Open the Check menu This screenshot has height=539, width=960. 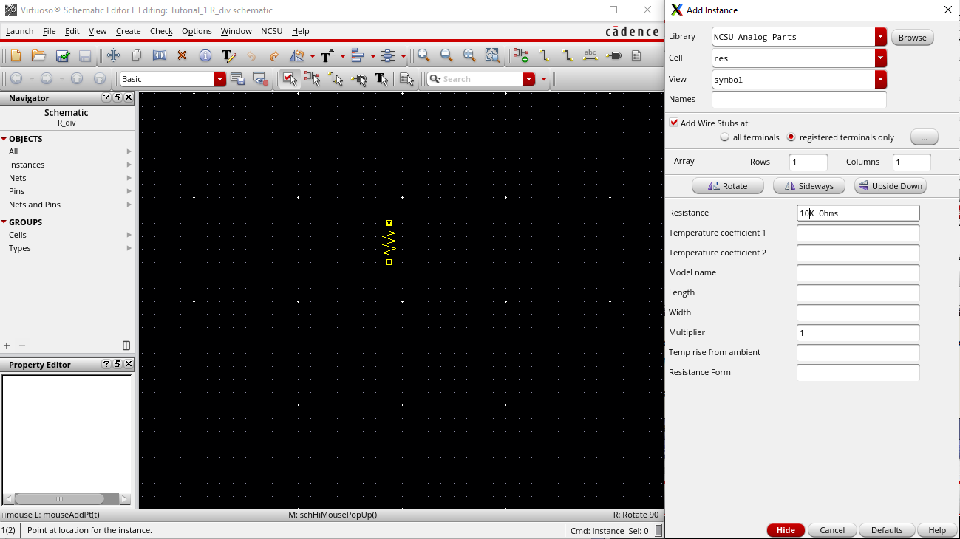pos(161,31)
